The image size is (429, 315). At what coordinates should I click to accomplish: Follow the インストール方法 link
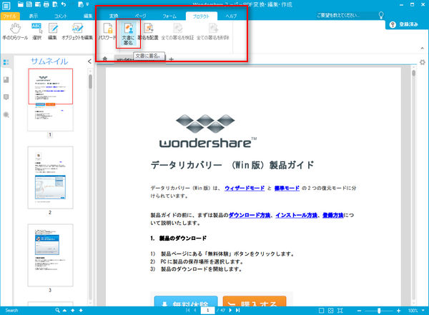pos(296,215)
